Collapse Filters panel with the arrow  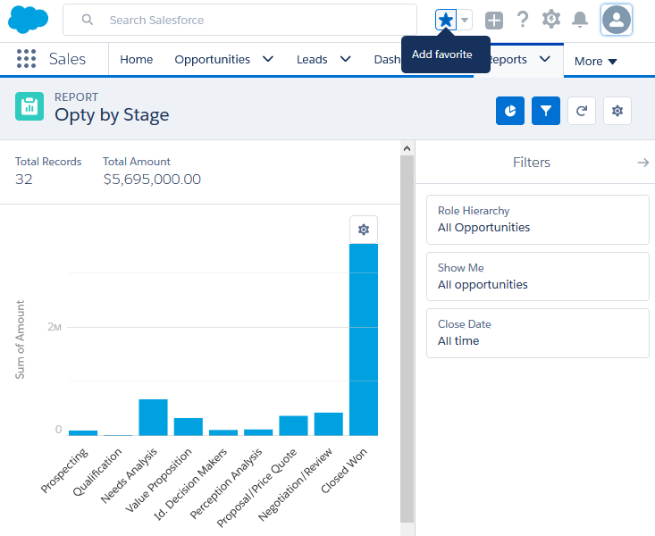pyautogui.click(x=642, y=163)
